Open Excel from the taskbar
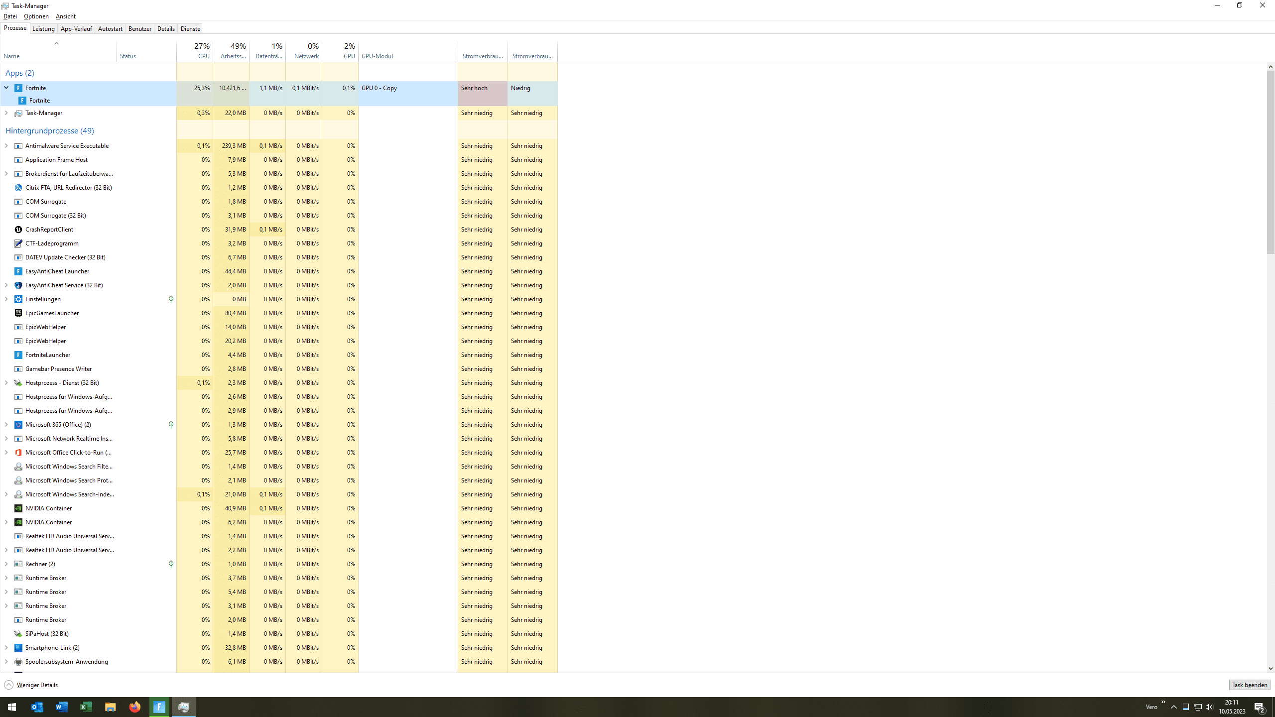 (x=86, y=707)
